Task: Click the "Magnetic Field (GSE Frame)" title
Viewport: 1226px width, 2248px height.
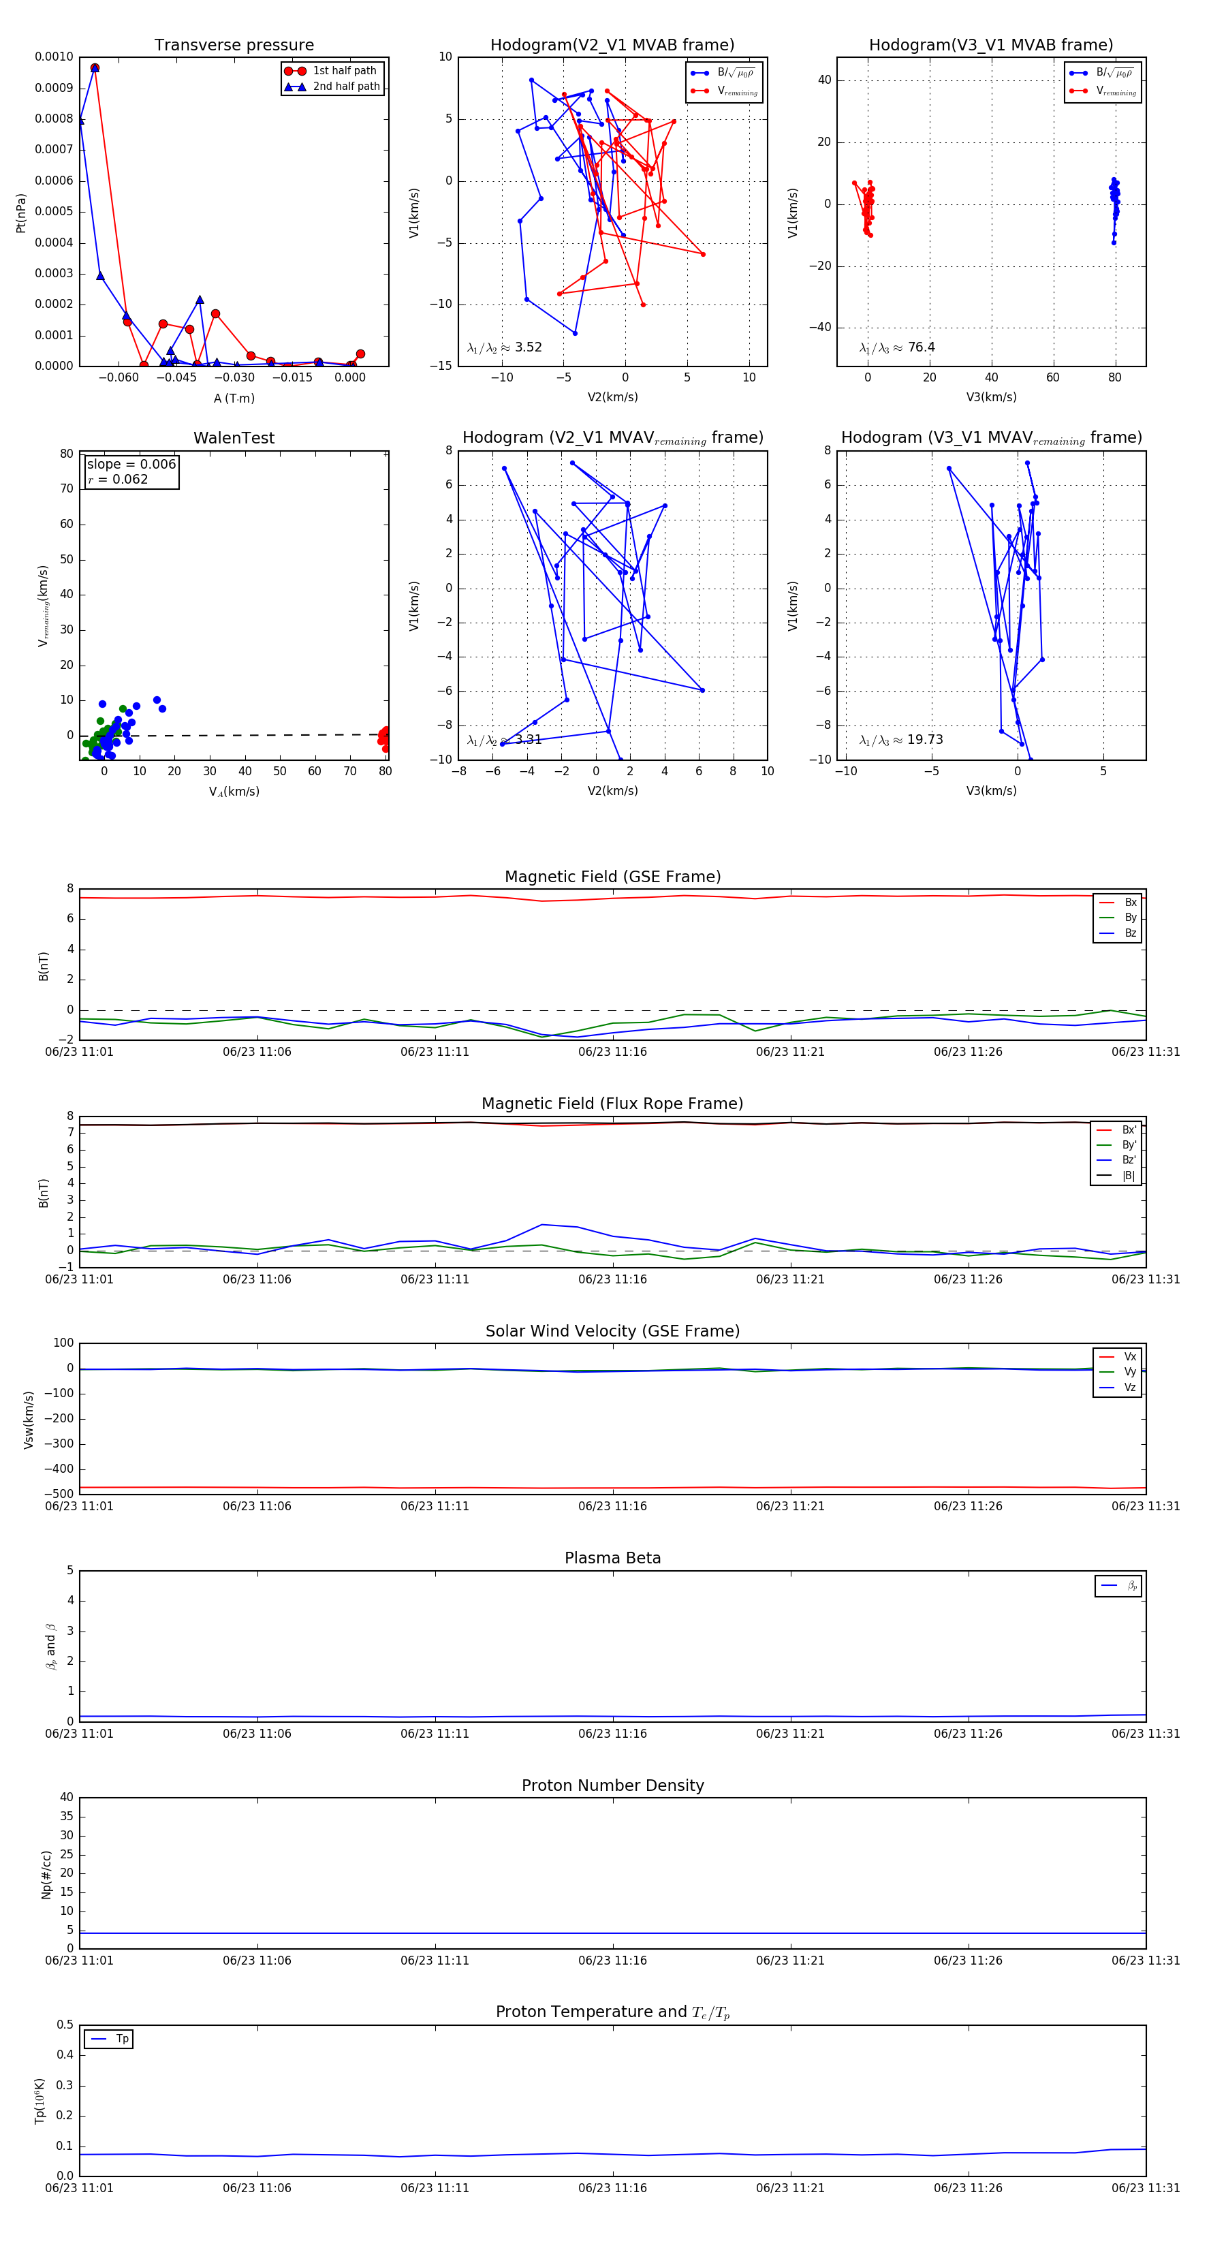Action: pos(612,877)
